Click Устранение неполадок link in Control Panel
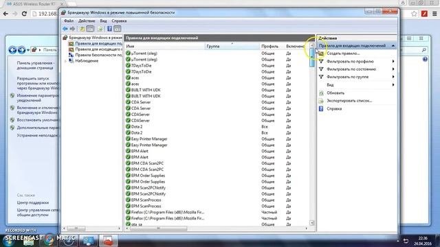This screenshot has width=440, height=247. coord(38,136)
